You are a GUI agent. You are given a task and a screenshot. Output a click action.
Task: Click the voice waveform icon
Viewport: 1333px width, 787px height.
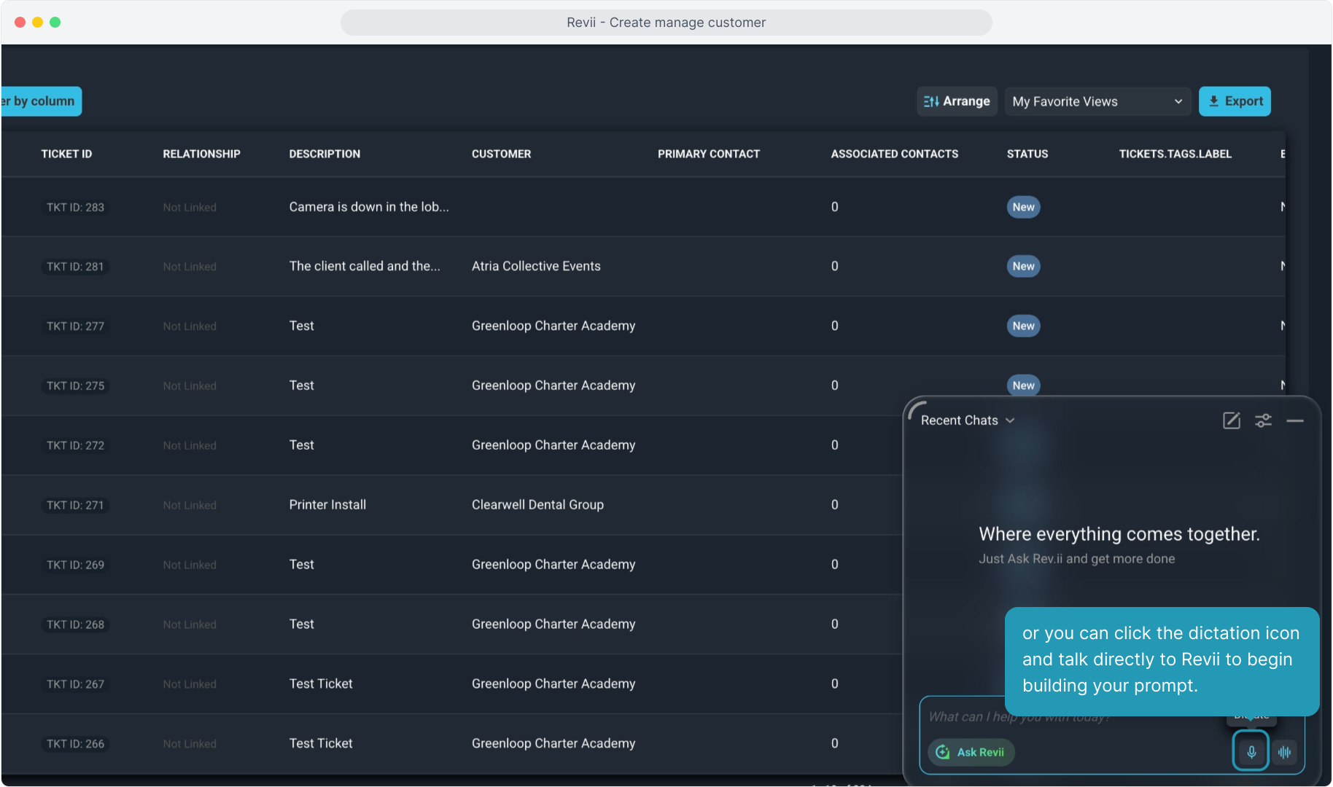click(1285, 751)
